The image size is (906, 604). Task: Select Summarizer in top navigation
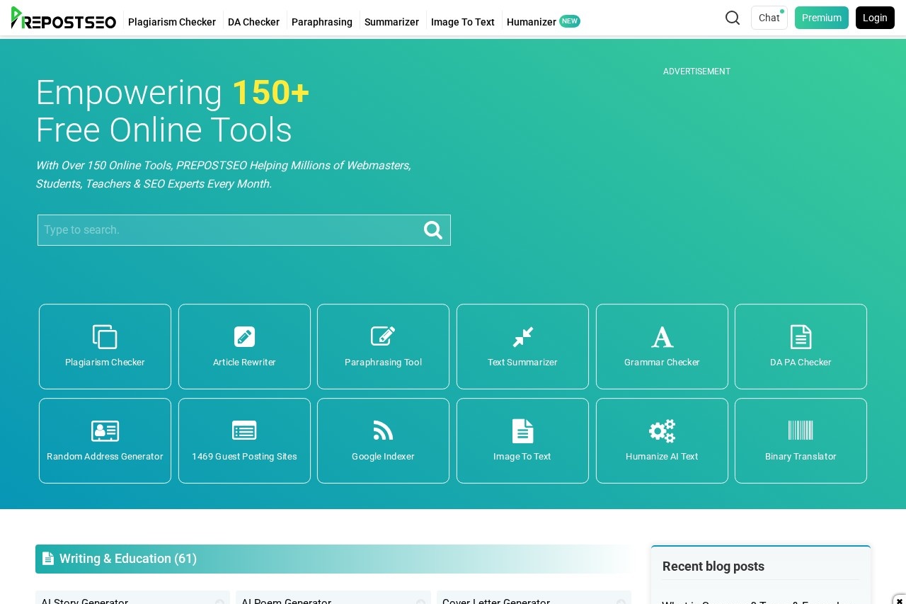391,22
